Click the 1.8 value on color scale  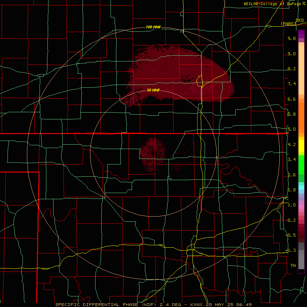pos(292,190)
